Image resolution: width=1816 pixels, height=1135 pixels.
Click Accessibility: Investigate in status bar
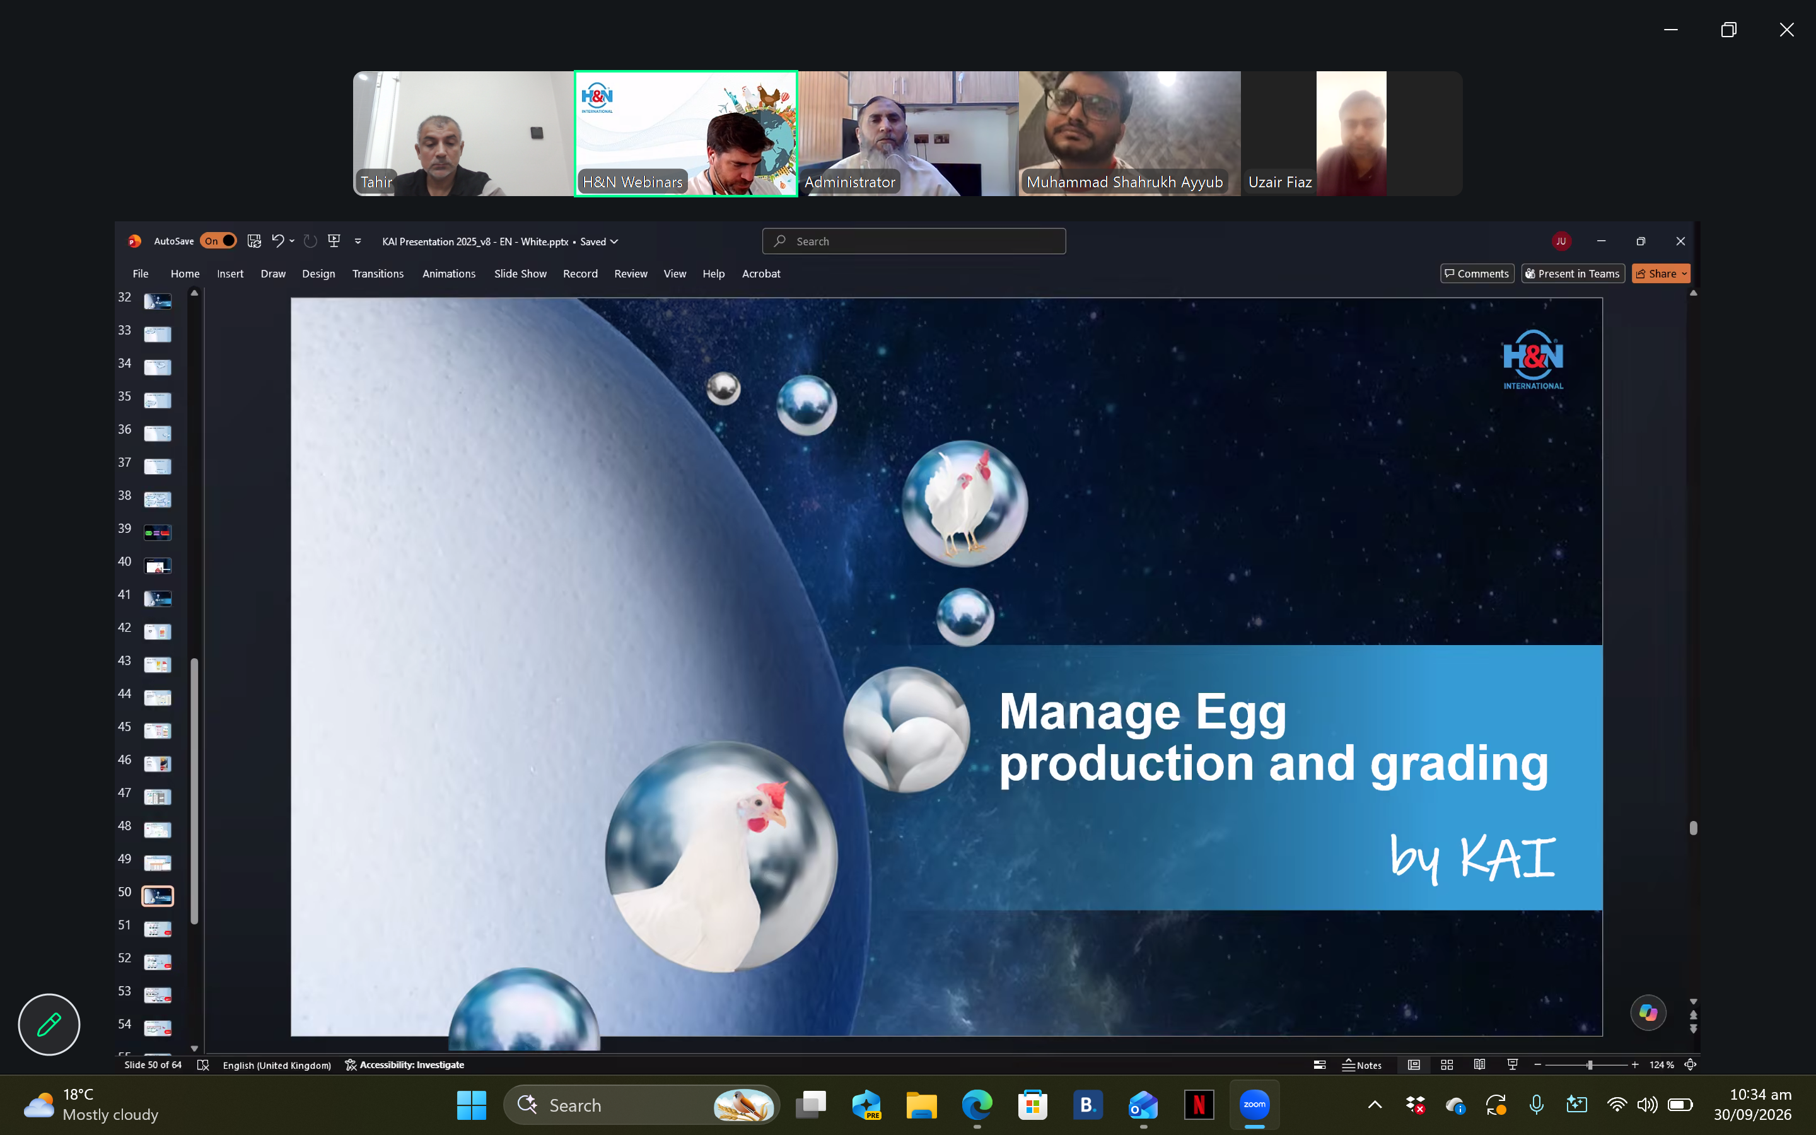click(404, 1064)
